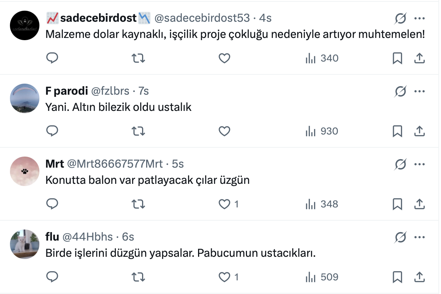441x294 pixels.
Task: Click Grok icon on F parodi's tweet
Action: [400, 91]
